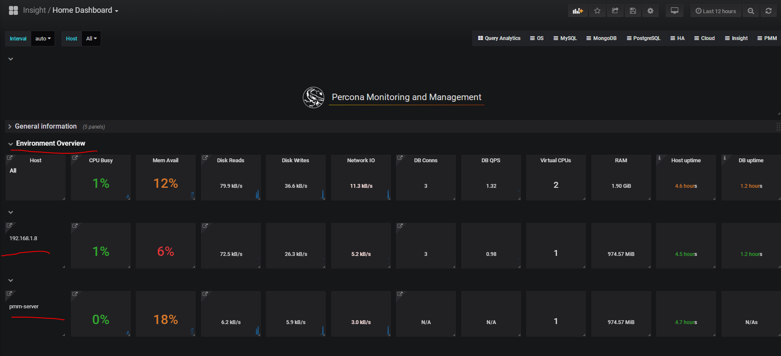This screenshot has width=781, height=356.
Task: Open the MongoDB menu
Action: click(601, 38)
